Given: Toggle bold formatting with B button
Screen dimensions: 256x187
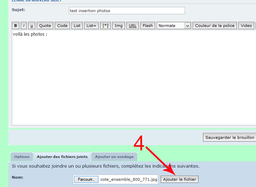Looking at the screenshot, I should [16, 26].
